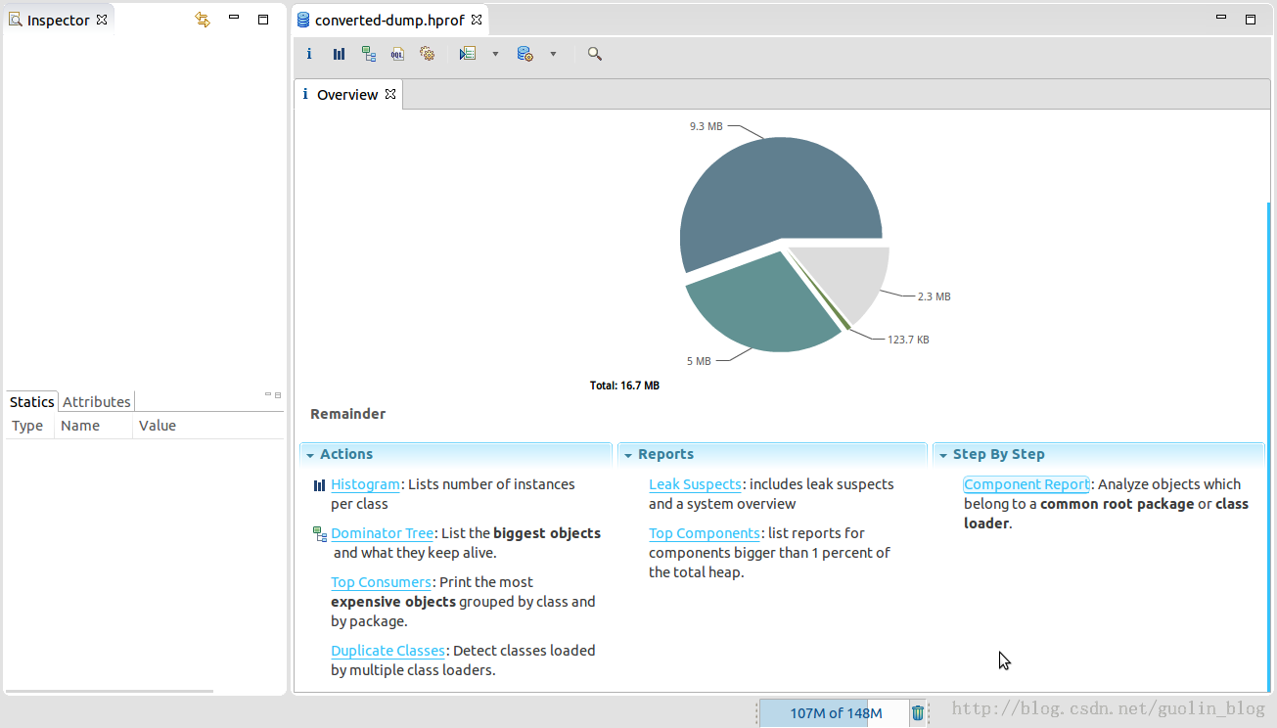This screenshot has height=728, width=1277.
Task: Switch to the Attributes tab
Action: pyautogui.click(x=97, y=401)
